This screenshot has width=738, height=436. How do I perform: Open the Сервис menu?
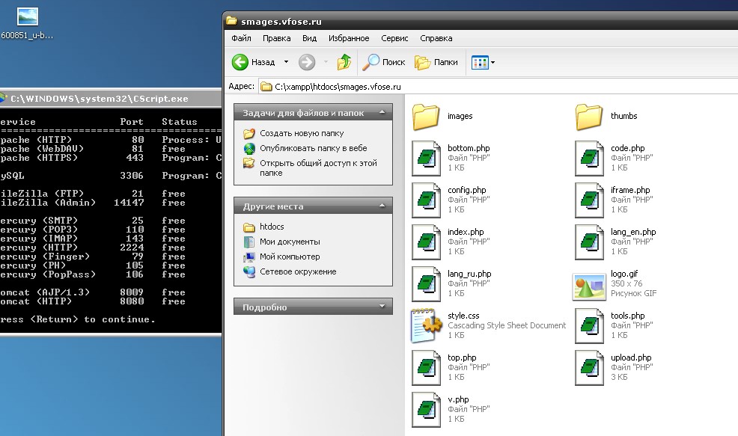(394, 38)
